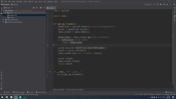This screenshot has width=176, height=99.
Task: Click the IDE memory/inspection icon at status bar end
Action: tap(174, 94)
